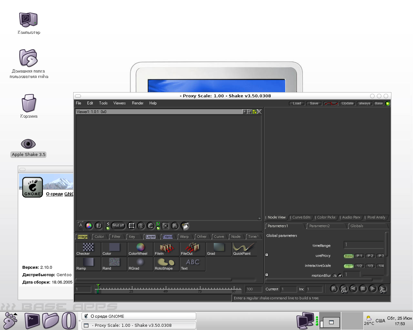Jump to previous keyframe
The width and height of the screenshot is (413, 330).
point(344,289)
